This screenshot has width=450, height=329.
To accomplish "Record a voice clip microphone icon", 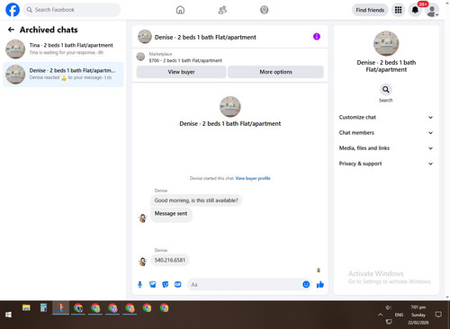I will [139, 284].
